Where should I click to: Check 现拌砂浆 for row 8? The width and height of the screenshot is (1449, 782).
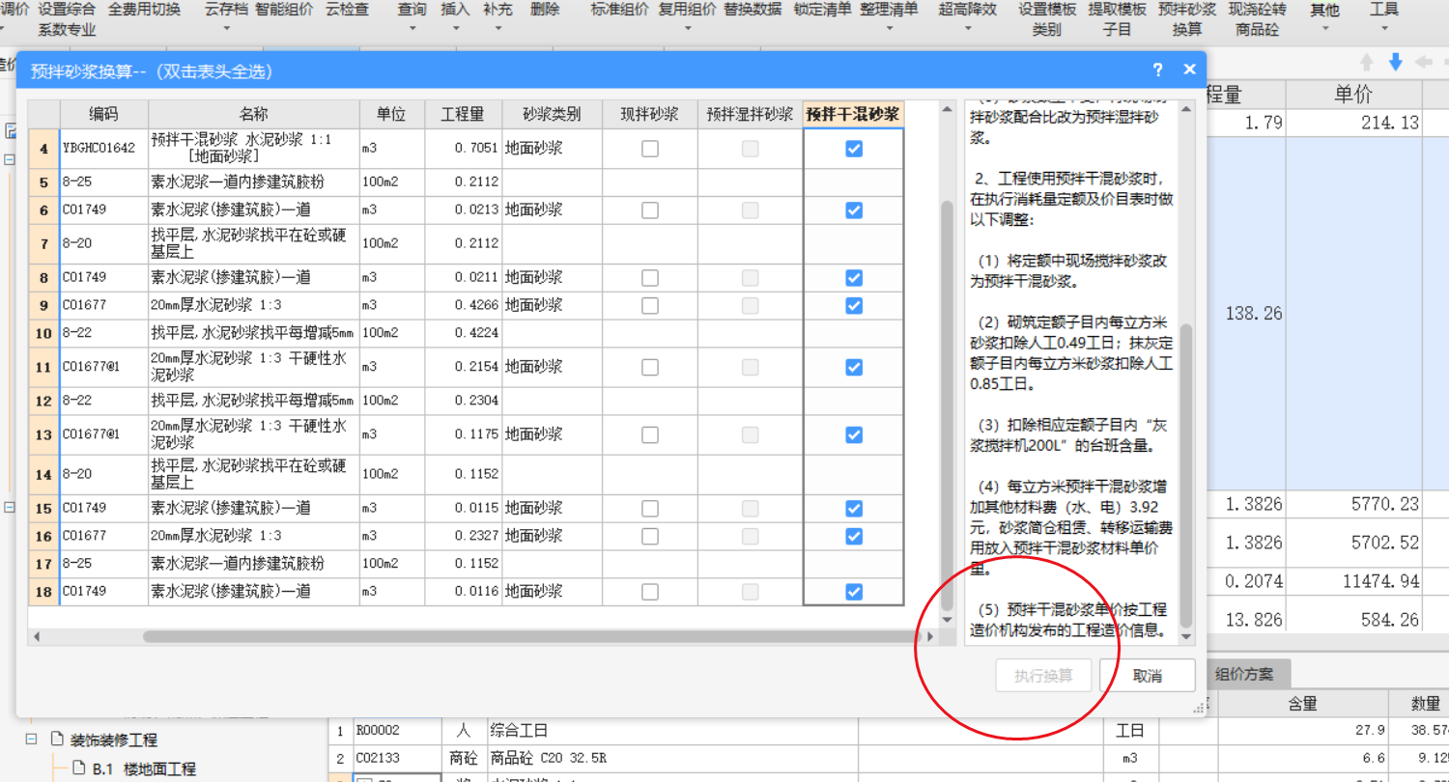(x=650, y=278)
